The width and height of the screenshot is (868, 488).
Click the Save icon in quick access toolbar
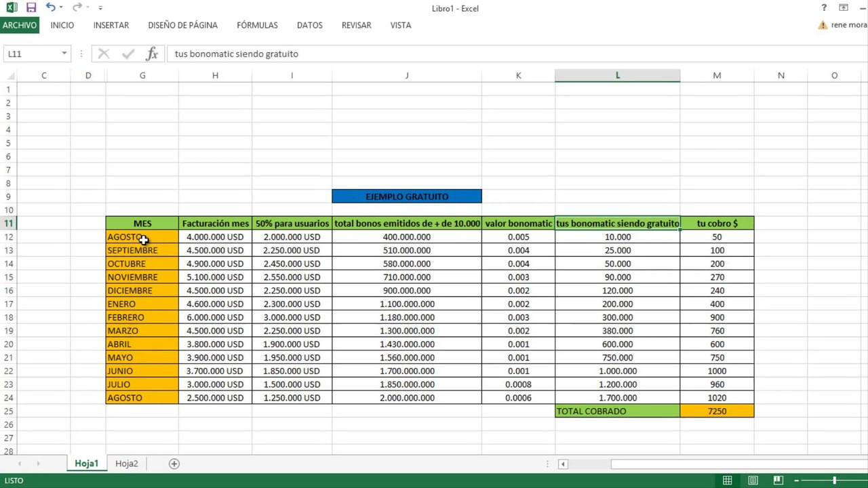click(31, 8)
